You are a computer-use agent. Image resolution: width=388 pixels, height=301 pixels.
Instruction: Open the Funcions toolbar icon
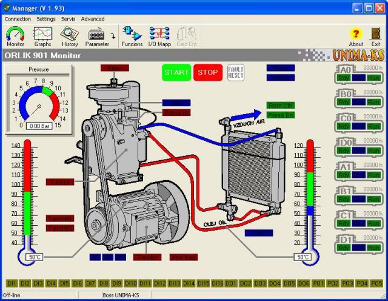pos(132,36)
